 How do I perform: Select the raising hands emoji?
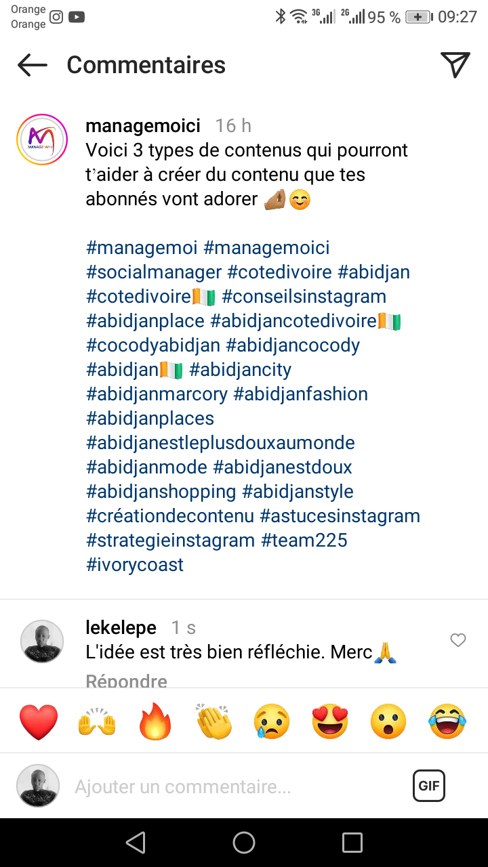click(98, 721)
